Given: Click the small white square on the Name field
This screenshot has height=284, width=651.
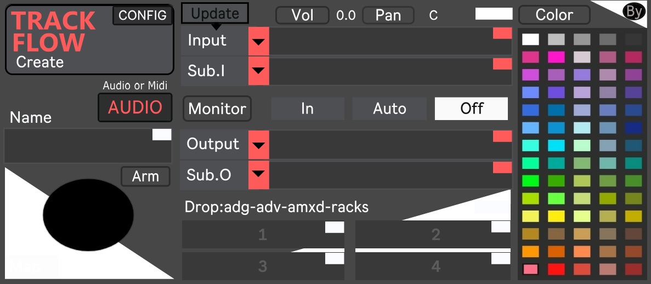Looking at the screenshot, I should [x=162, y=135].
